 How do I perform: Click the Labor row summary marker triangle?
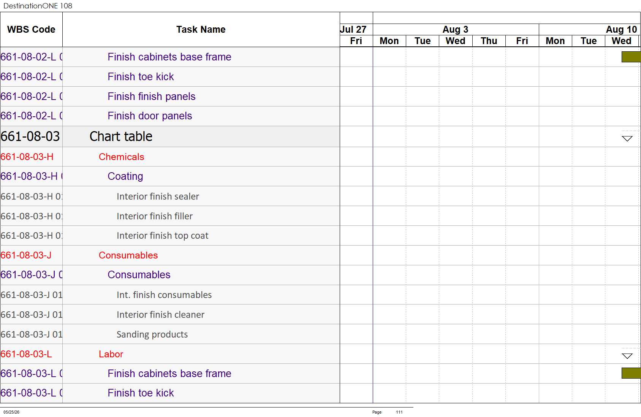pyautogui.click(x=627, y=356)
